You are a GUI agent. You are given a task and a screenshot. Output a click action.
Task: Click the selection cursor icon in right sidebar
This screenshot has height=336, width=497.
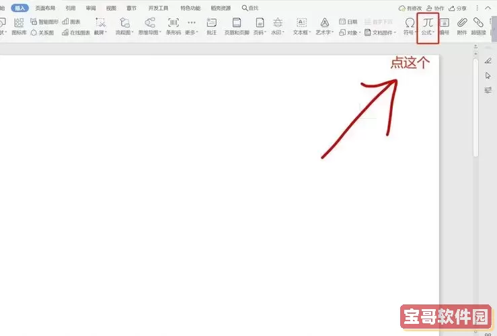(488, 75)
